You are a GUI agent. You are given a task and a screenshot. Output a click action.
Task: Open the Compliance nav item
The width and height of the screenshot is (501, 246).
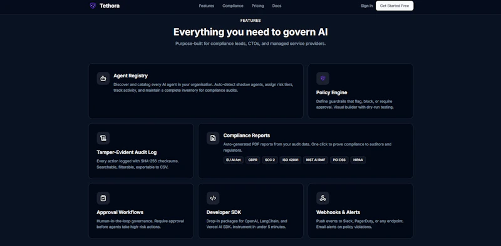tap(233, 6)
